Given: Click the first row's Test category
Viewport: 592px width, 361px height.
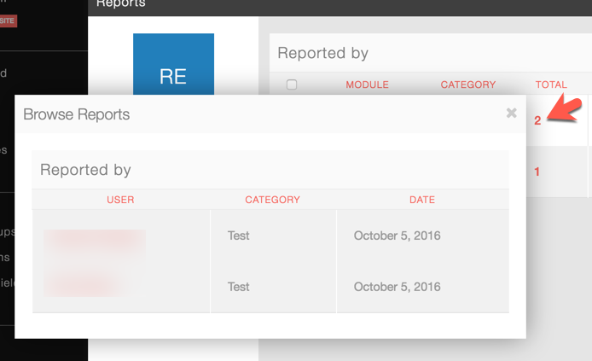Looking at the screenshot, I should [x=238, y=236].
